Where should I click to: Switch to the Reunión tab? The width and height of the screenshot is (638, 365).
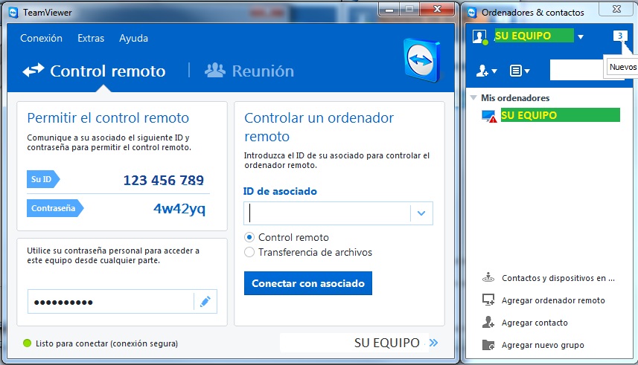tap(249, 71)
